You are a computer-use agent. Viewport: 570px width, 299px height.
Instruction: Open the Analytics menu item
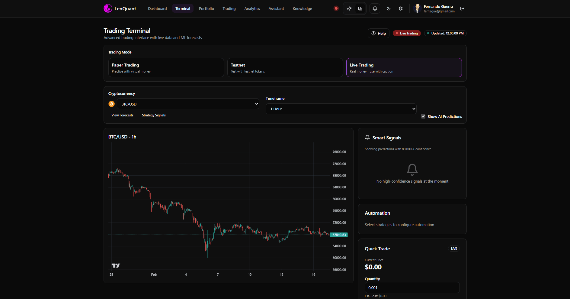point(252,8)
